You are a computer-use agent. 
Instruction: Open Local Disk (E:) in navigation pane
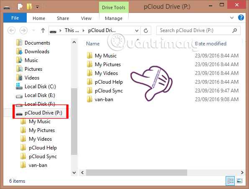coord(40,95)
